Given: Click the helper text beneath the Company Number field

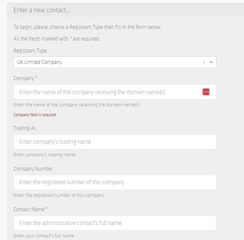Looking at the screenshot, I should (x=59, y=195).
